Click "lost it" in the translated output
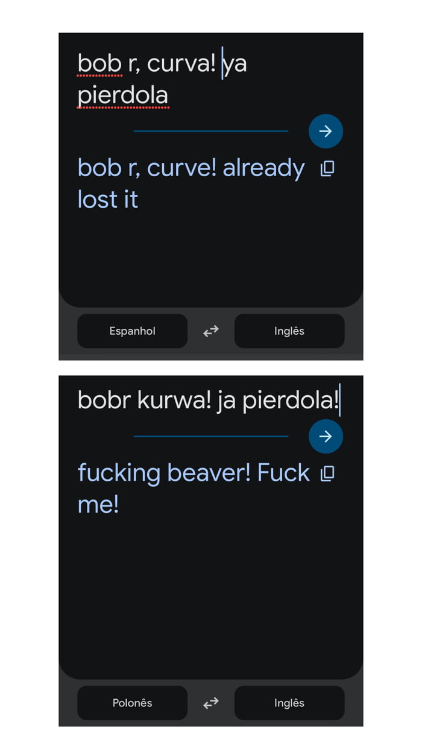This screenshot has width=422, height=751. pyautogui.click(x=108, y=200)
